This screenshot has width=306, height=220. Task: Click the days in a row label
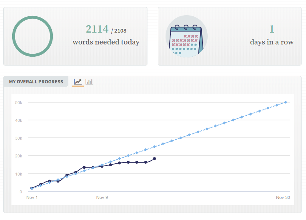(272, 42)
